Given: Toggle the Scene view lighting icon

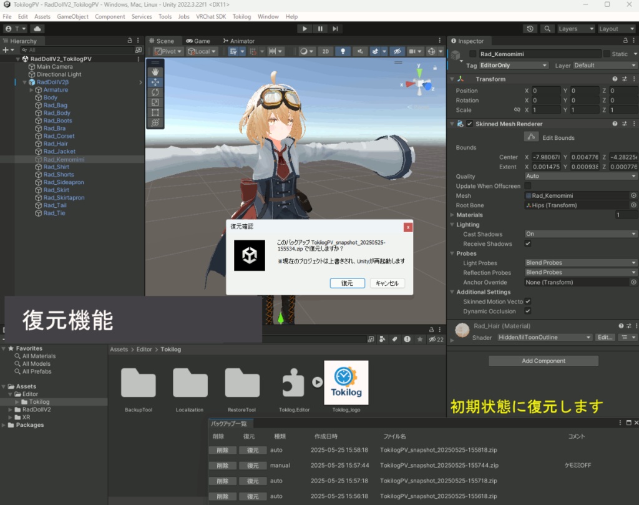Looking at the screenshot, I should (343, 52).
